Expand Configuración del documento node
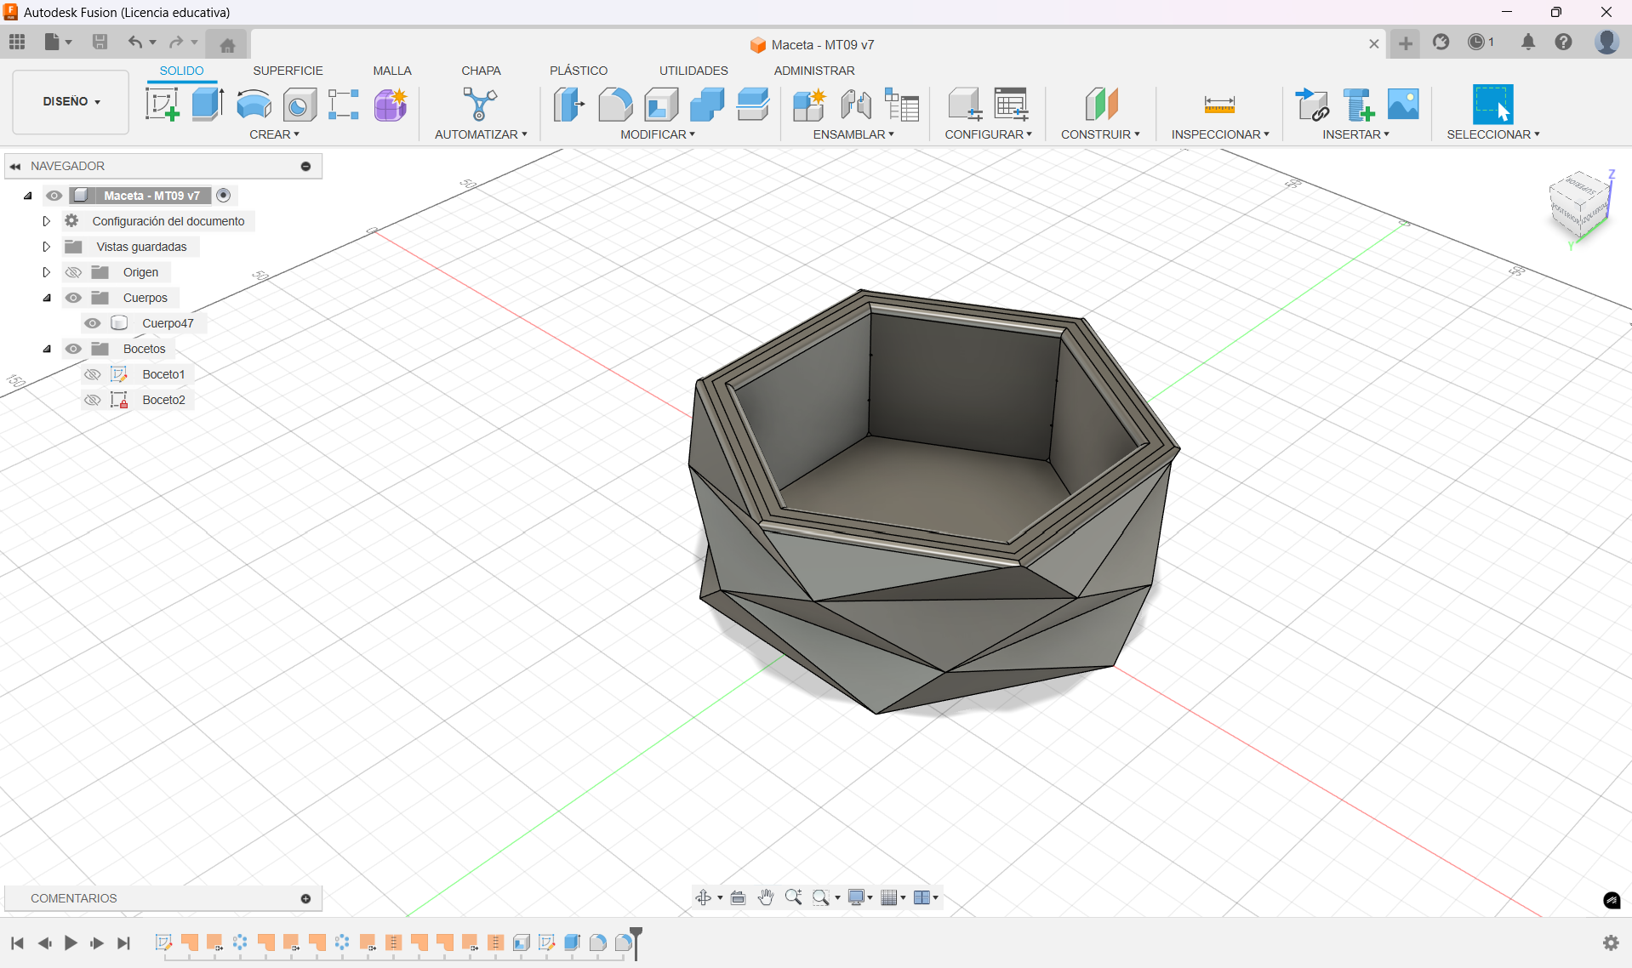Viewport: 1632px width, 968px height. coord(47,221)
